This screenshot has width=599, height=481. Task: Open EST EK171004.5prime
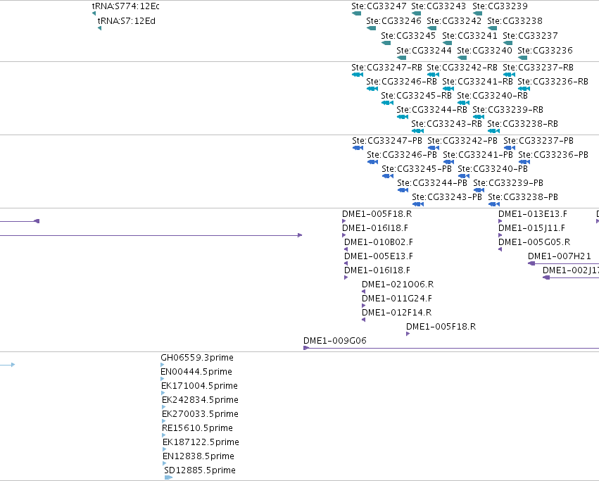(x=199, y=386)
